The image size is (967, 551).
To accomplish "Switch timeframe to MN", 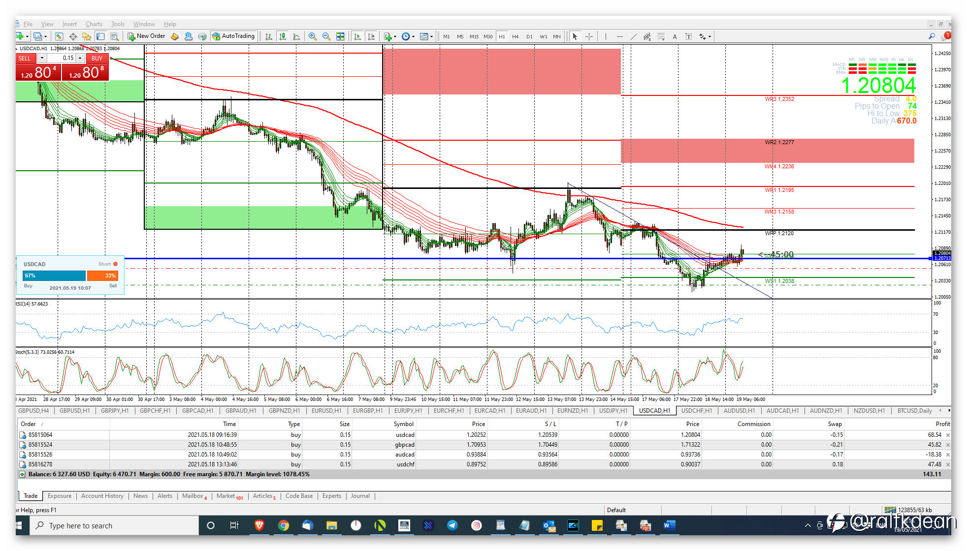I will click(557, 36).
